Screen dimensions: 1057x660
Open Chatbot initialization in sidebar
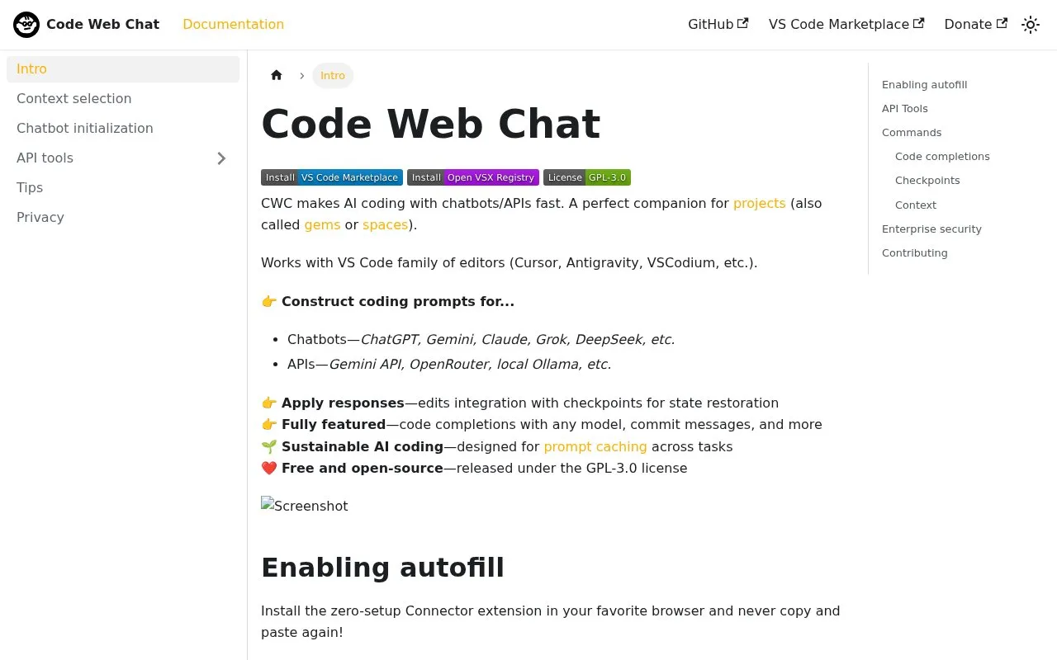click(123, 129)
